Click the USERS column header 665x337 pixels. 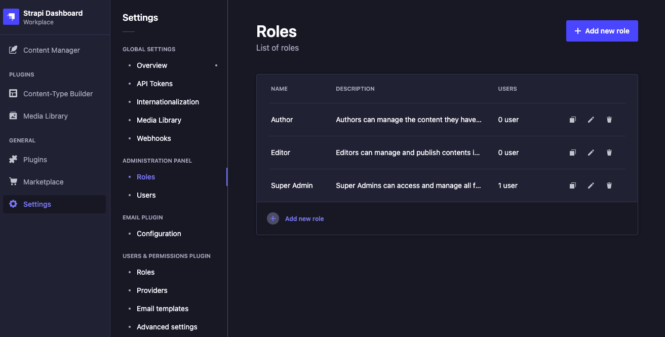[x=507, y=89]
